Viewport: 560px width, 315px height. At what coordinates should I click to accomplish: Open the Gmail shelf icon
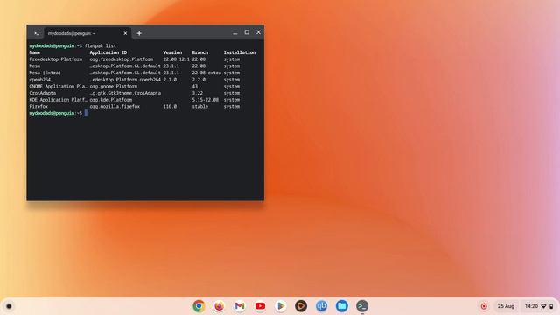point(240,306)
